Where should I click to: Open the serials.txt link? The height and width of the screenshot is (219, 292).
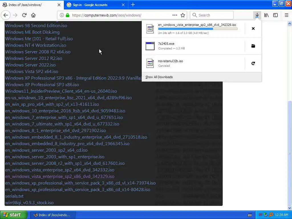coord(14,196)
